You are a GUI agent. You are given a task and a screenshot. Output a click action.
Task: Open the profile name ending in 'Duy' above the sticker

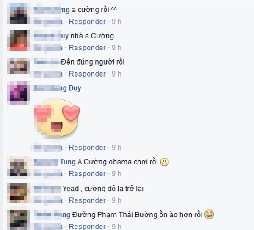[x=57, y=88]
